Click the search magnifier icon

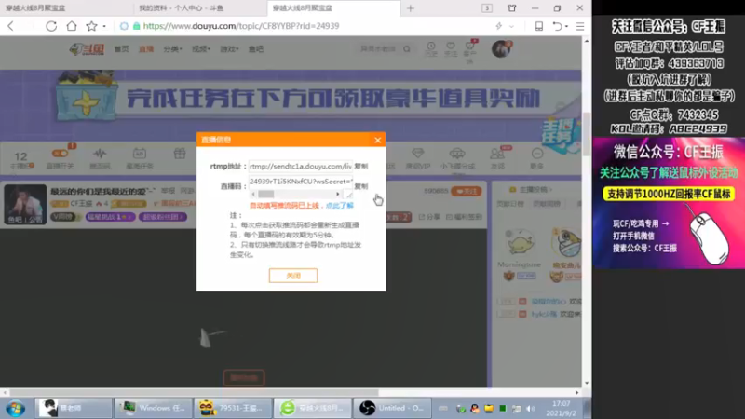pos(407,49)
